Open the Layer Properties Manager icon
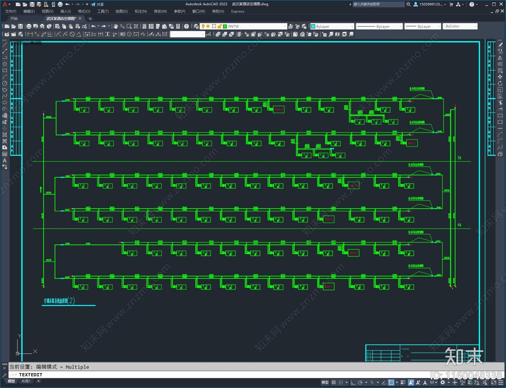 (x=196, y=26)
